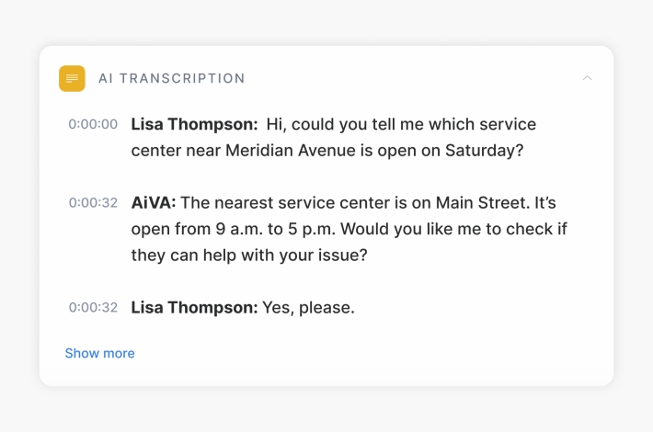653x432 pixels.
Task: Jump to timestamp 0:00:00
Action: point(93,124)
